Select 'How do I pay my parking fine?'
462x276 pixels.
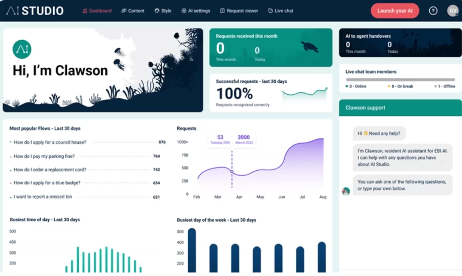44,156
